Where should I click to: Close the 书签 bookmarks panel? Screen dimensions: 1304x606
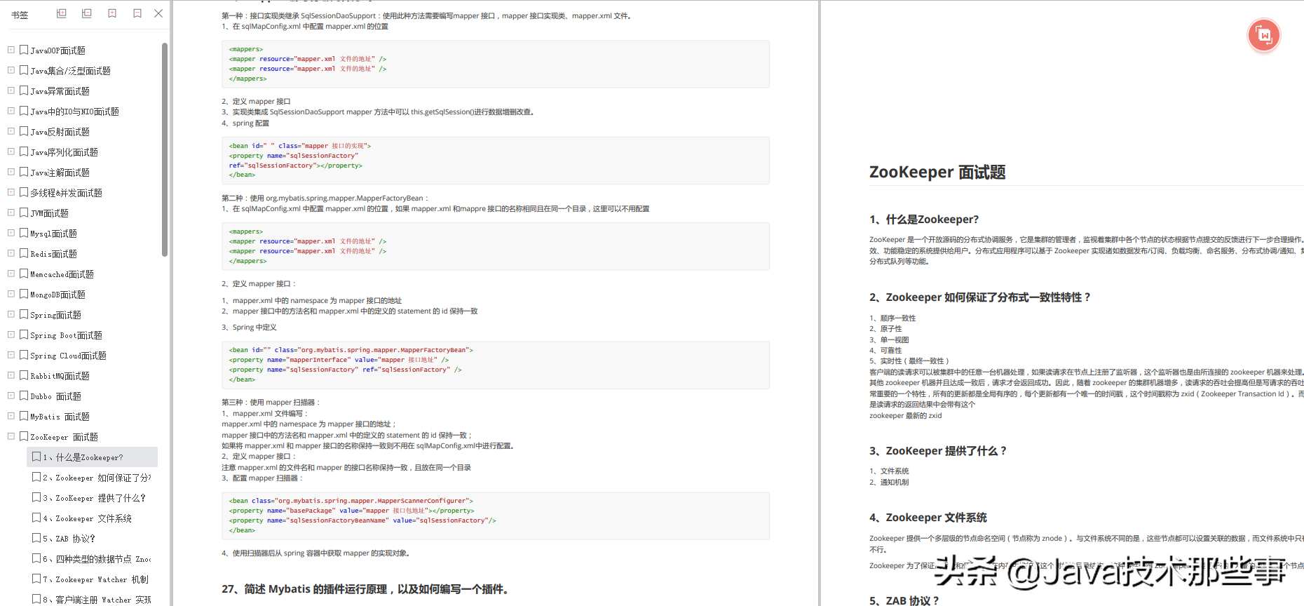[158, 13]
